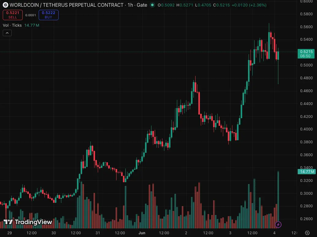Click the H0.5271 high value in header

185,5
